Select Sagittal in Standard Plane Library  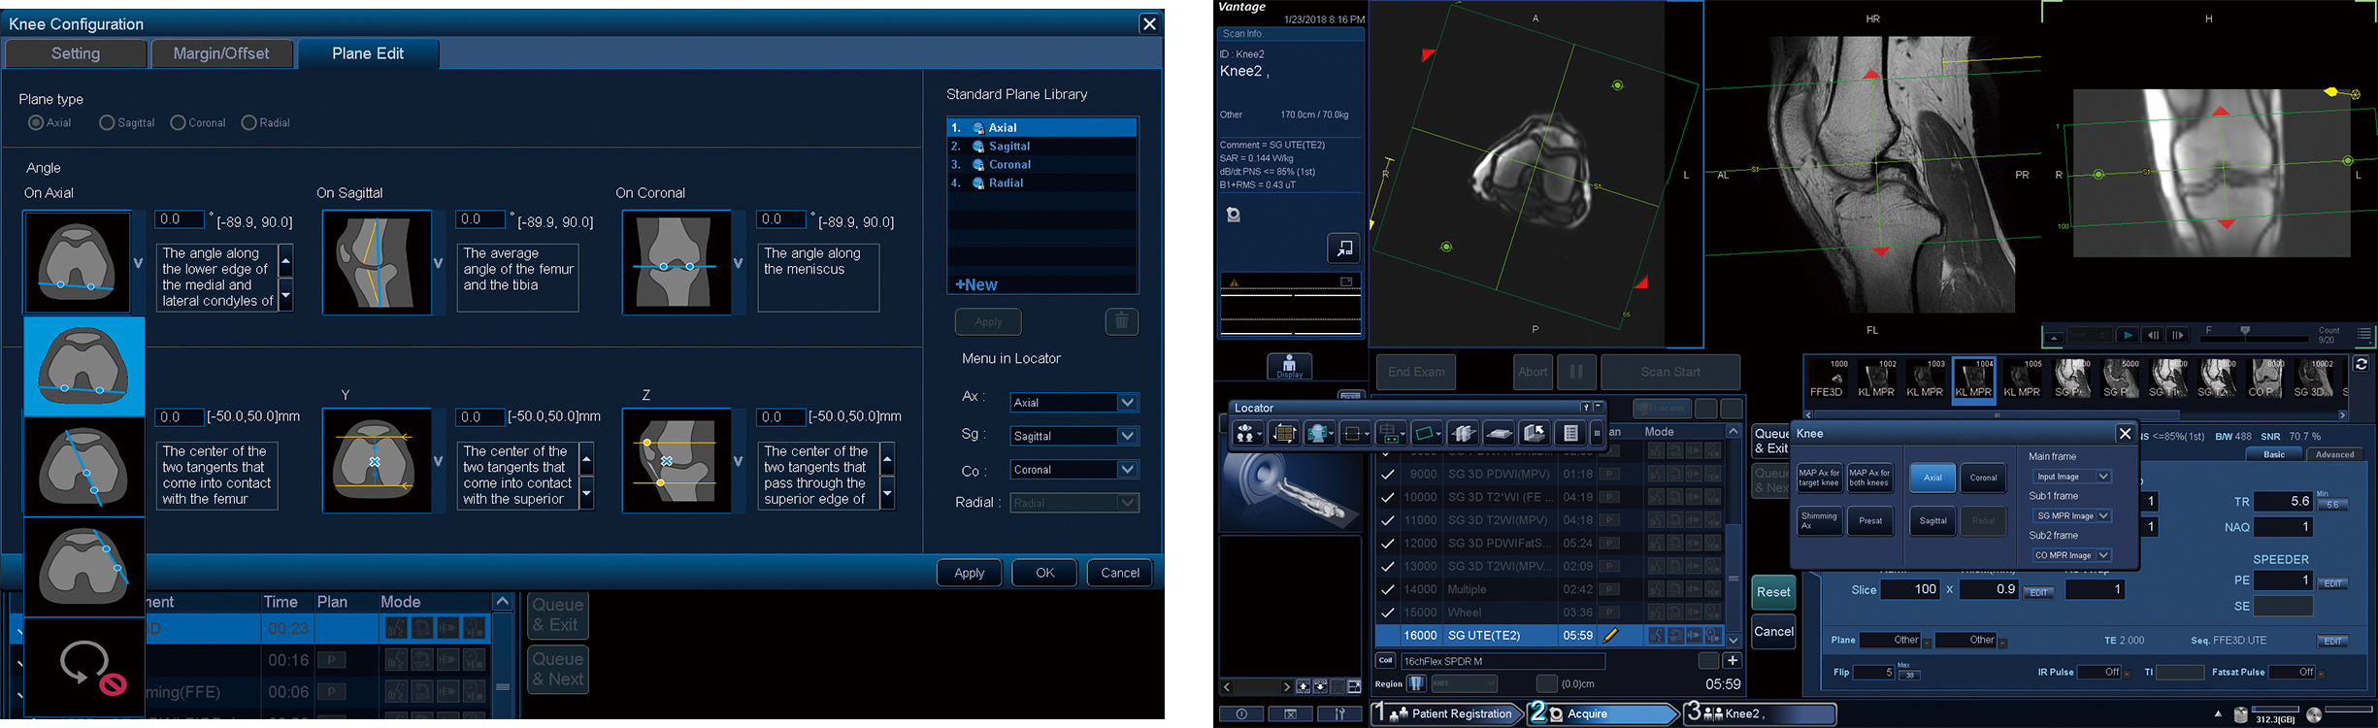coord(1041,146)
